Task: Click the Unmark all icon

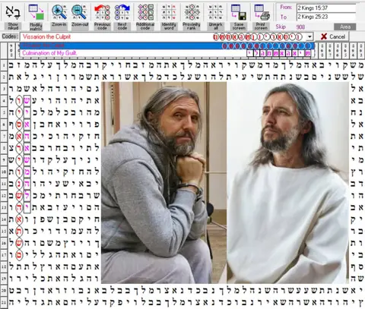Action: click(x=215, y=12)
